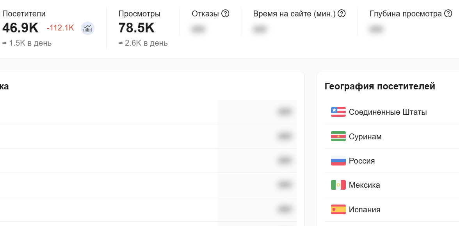Viewport: 459px width, 226px height.
Task: Open the Глубина просмотра help tooltip icon
Action: click(x=448, y=14)
